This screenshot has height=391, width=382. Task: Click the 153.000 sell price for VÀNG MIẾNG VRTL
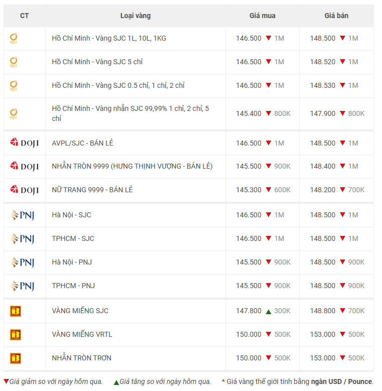(x=322, y=334)
